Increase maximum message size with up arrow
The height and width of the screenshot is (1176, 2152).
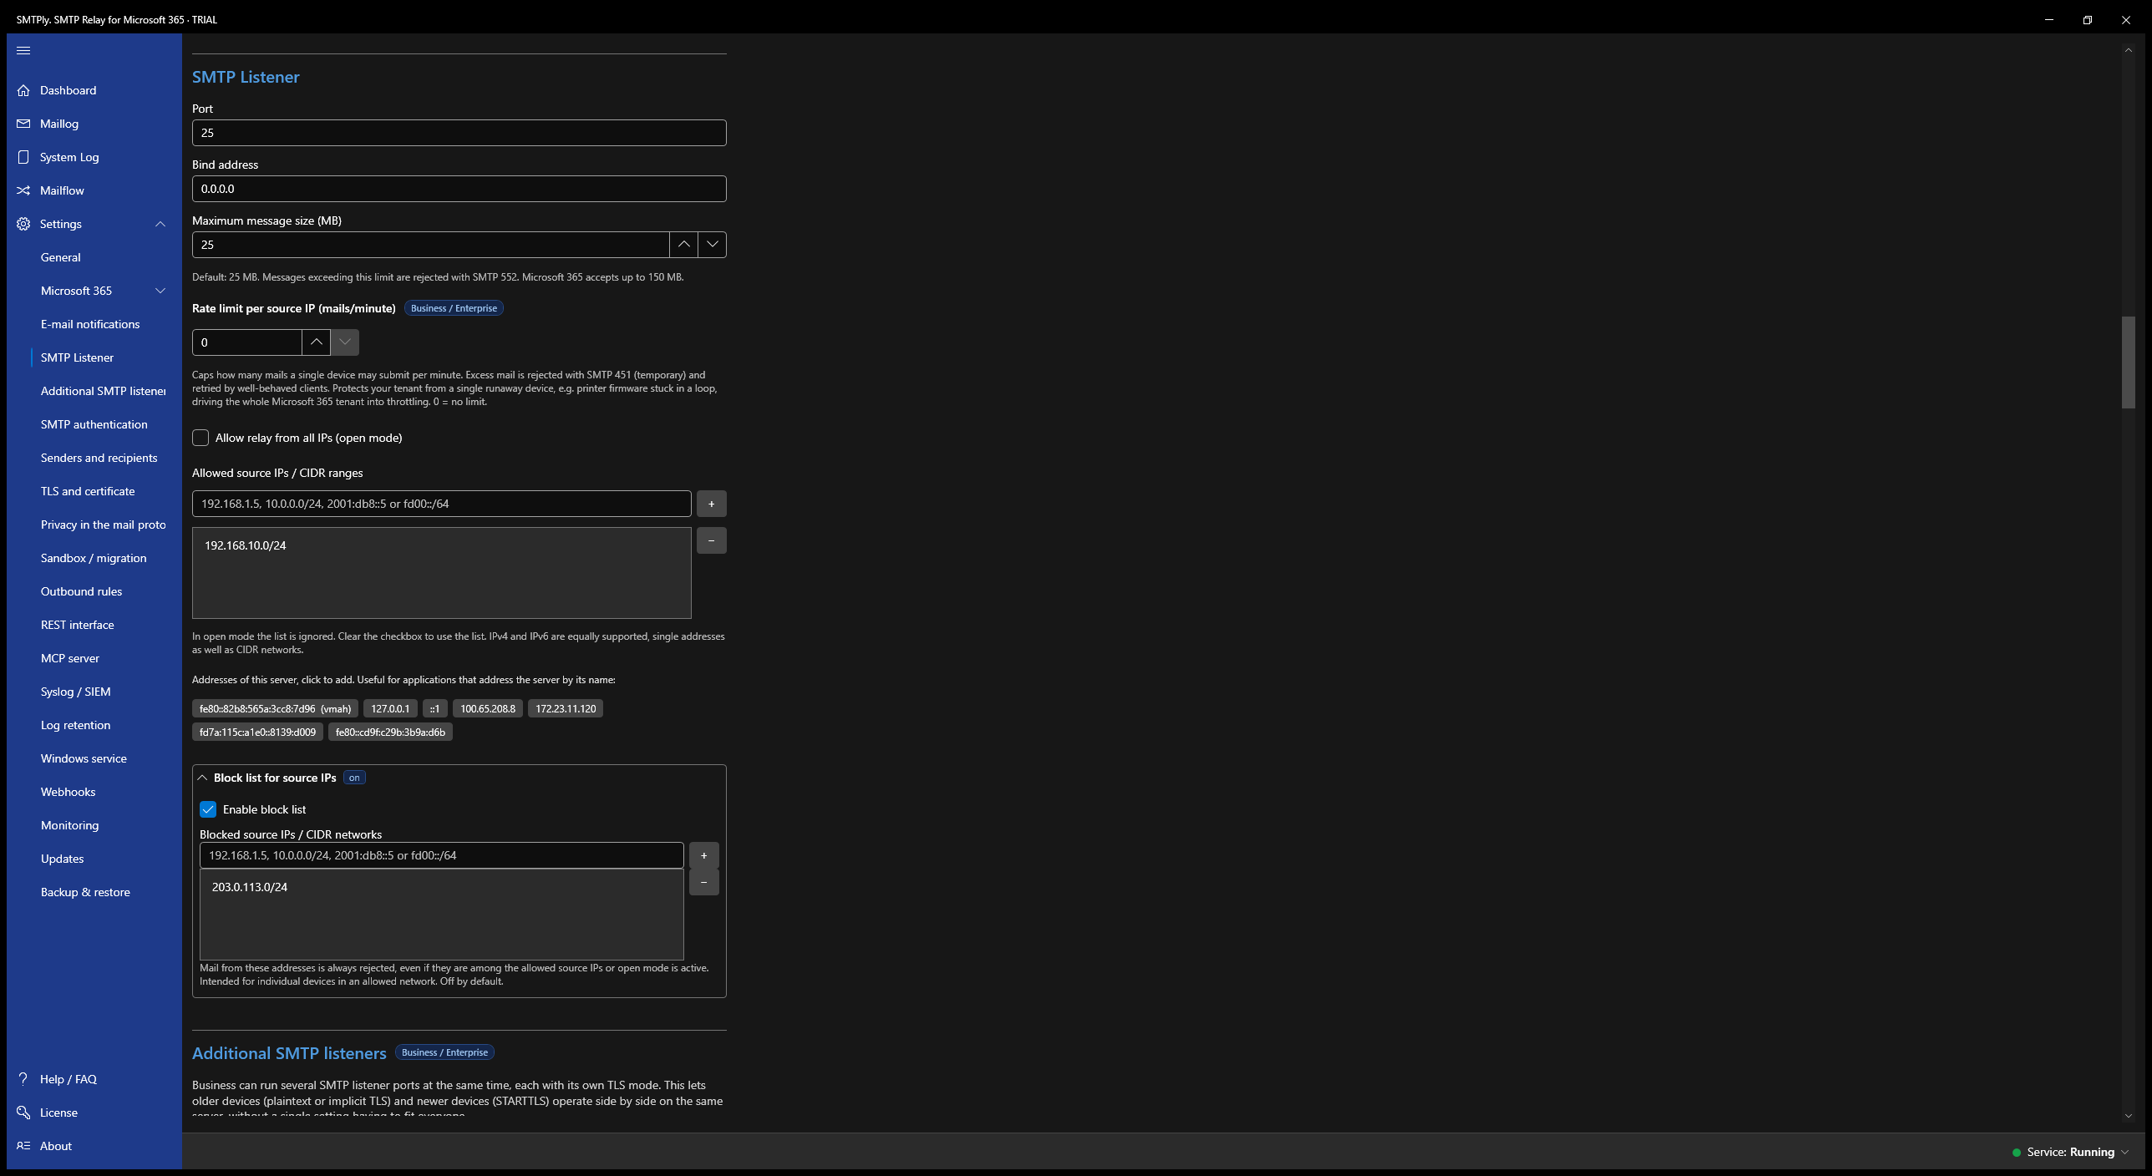pos(683,245)
